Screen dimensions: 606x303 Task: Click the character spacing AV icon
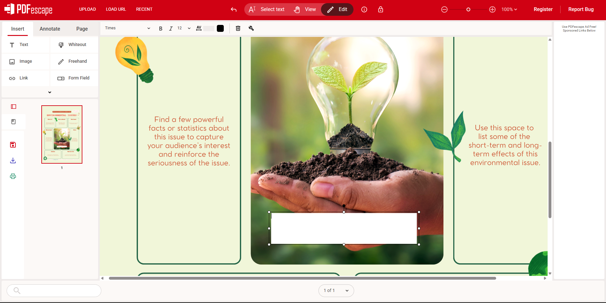pyautogui.click(x=199, y=28)
